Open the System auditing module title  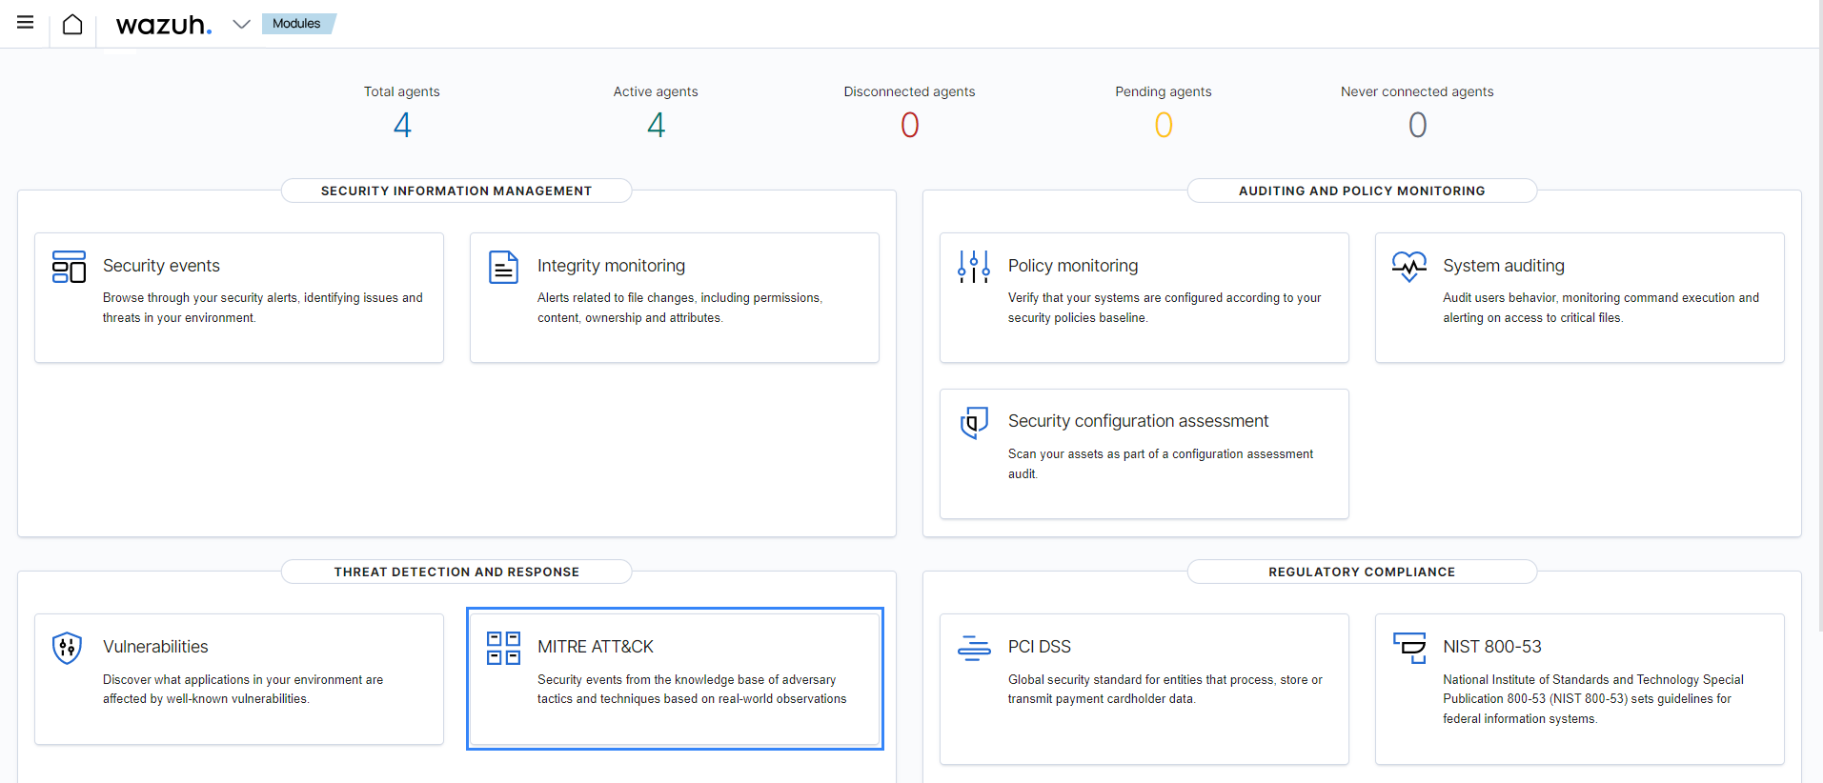pos(1504,266)
